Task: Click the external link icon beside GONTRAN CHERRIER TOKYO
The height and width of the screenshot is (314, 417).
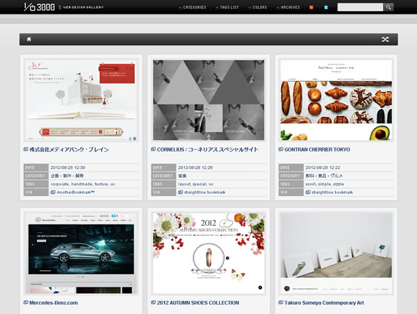Action: pyautogui.click(x=281, y=149)
